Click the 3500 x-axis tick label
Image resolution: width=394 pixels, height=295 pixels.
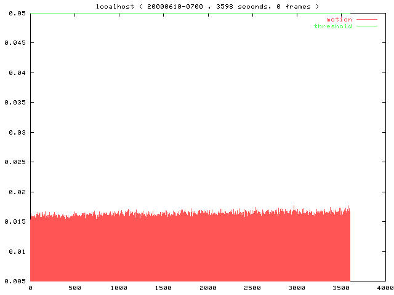pos(341,288)
